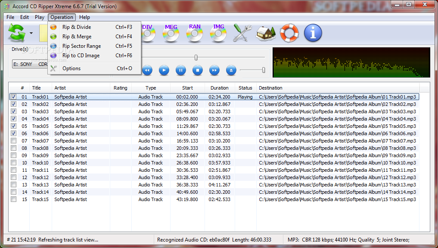This screenshot has height=248, width=438.
Task: Click the playback position slider handle
Action: 196,58
